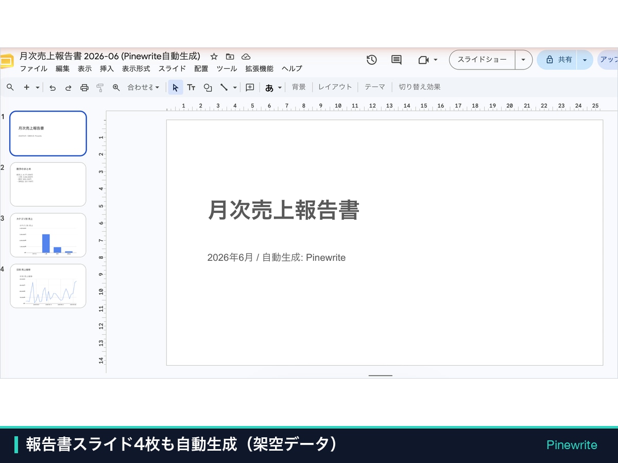618x463 pixels.
Task: Open the 編集 menu
Action: coord(62,69)
